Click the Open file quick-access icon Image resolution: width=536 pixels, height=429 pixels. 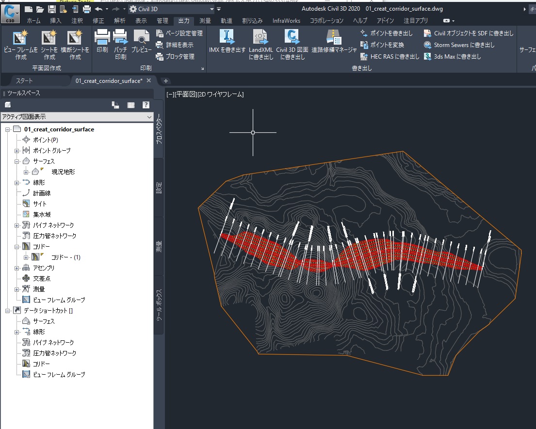tap(40, 9)
